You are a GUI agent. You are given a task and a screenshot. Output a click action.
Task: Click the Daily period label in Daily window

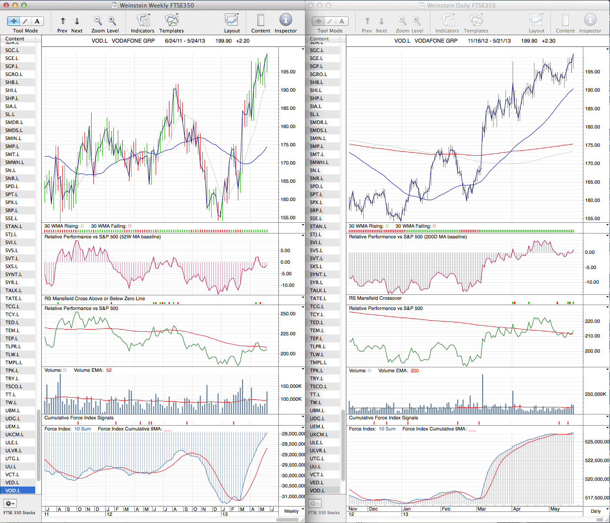point(596,511)
